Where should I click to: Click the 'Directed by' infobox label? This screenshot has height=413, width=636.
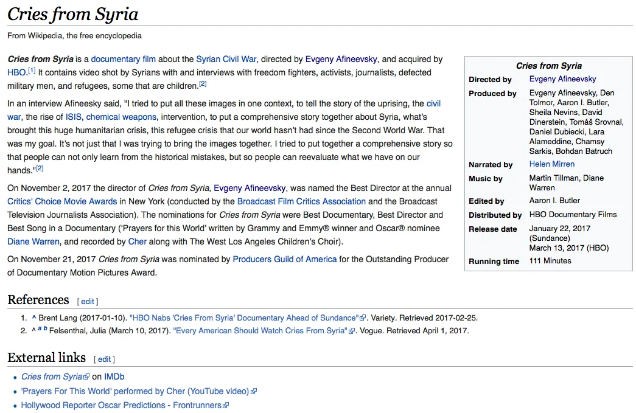click(490, 80)
